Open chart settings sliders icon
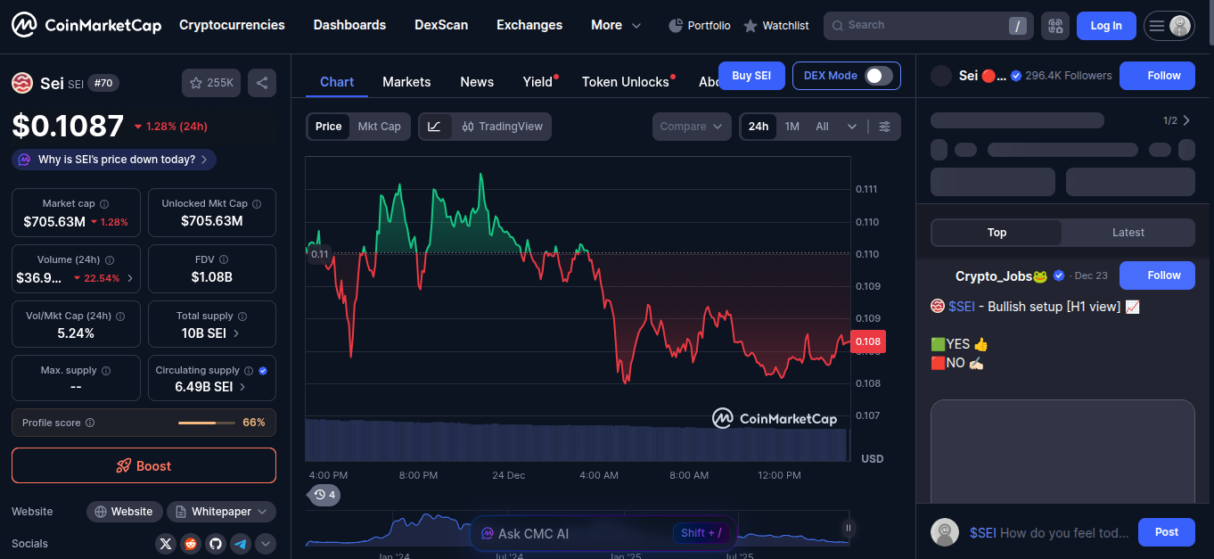Screen dimensions: 1214x559 (884, 127)
